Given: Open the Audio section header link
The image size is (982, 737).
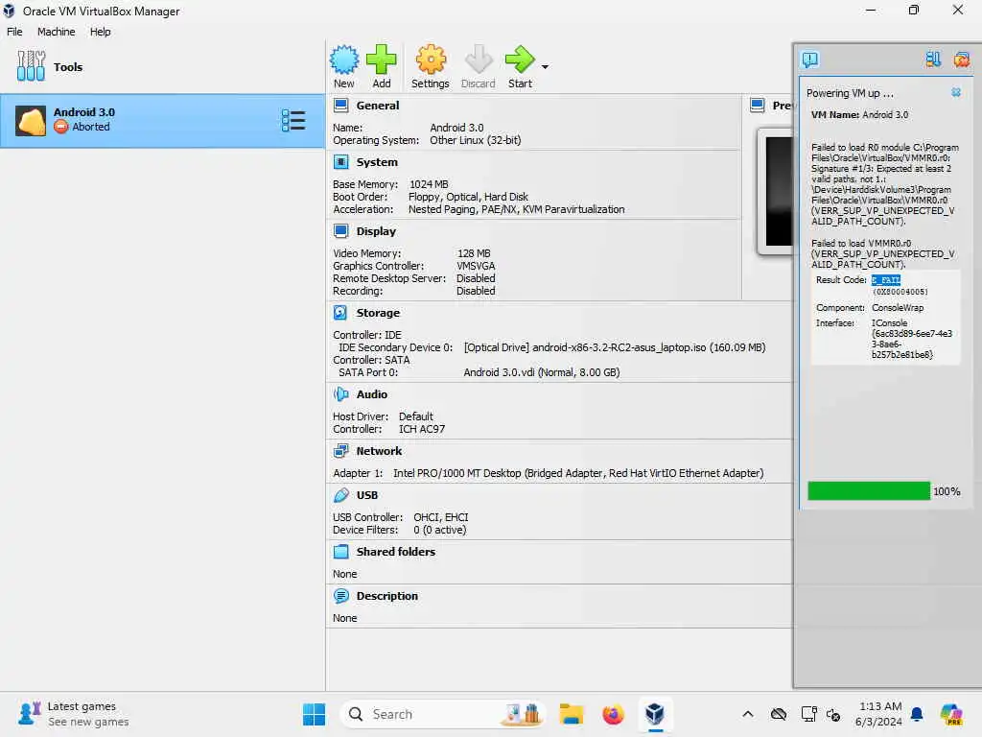Looking at the screenshot, I should point(372,394).
